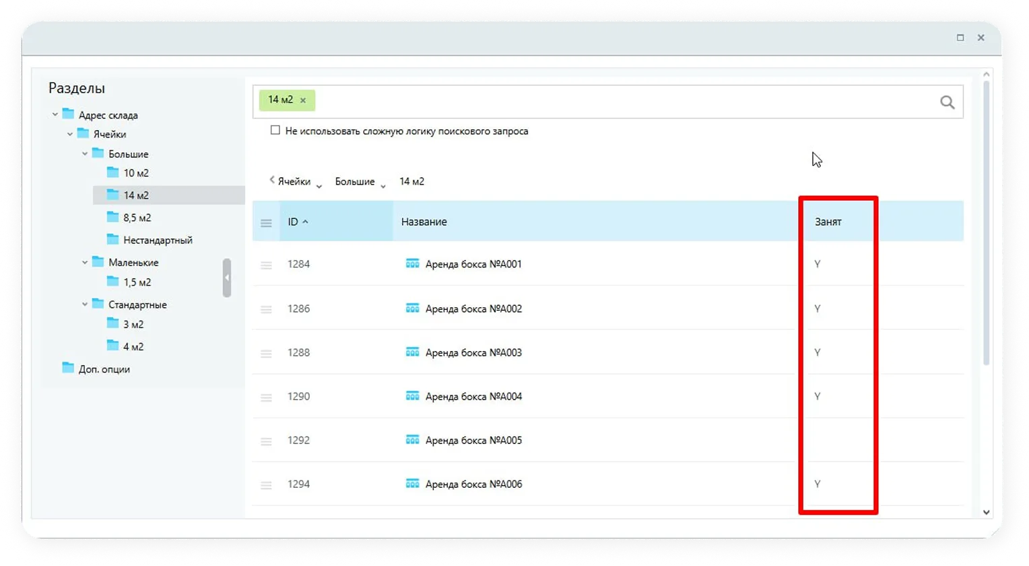Screen dimensions: 1029x566
Task: Open the header hamburger menu icon
Action: 266,222
